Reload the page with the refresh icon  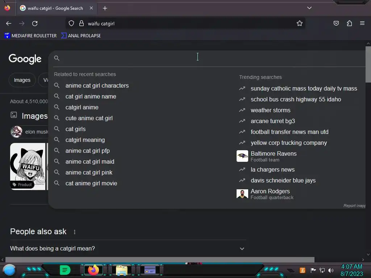[x=35, y=24]
